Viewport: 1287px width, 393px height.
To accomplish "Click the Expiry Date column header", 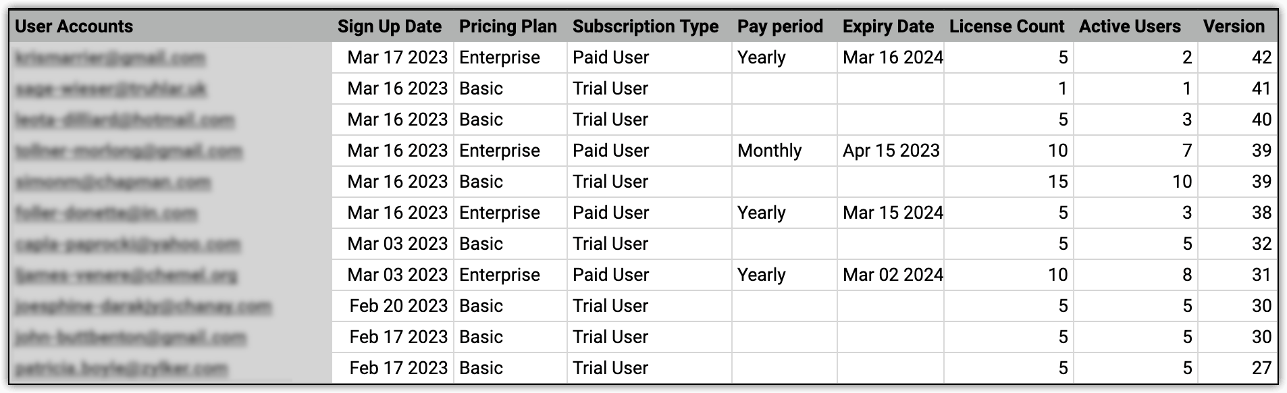I will [888, 26].
